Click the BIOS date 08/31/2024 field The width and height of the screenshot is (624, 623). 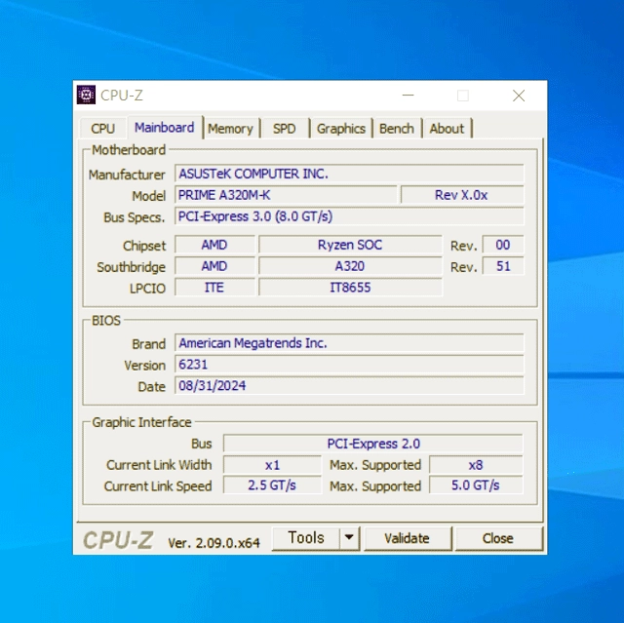[x=349, y=385]
